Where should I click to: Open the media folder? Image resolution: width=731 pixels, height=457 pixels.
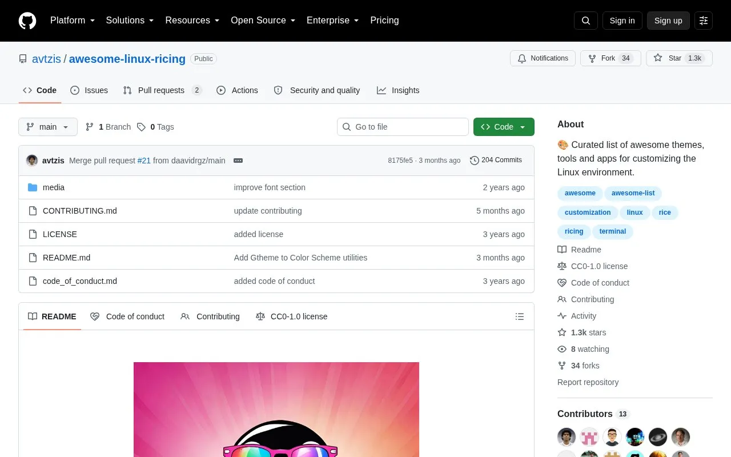click(54, 187)
